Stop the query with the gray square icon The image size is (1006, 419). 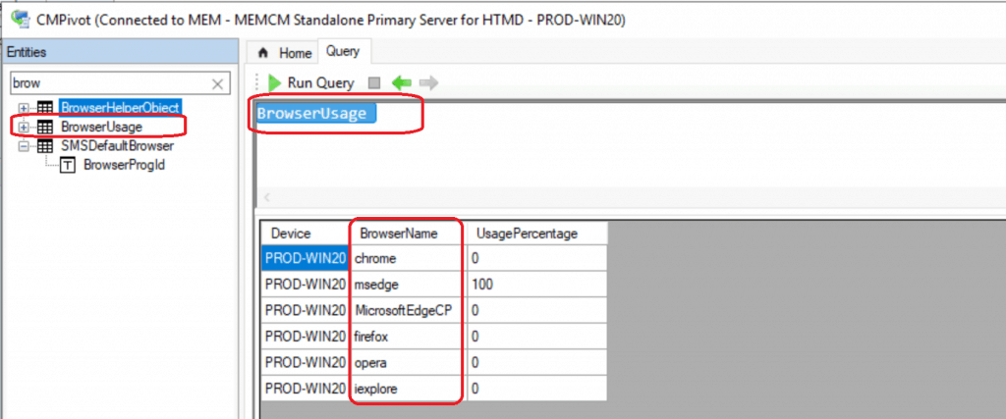pyautogui.click(x=374, y=83)
